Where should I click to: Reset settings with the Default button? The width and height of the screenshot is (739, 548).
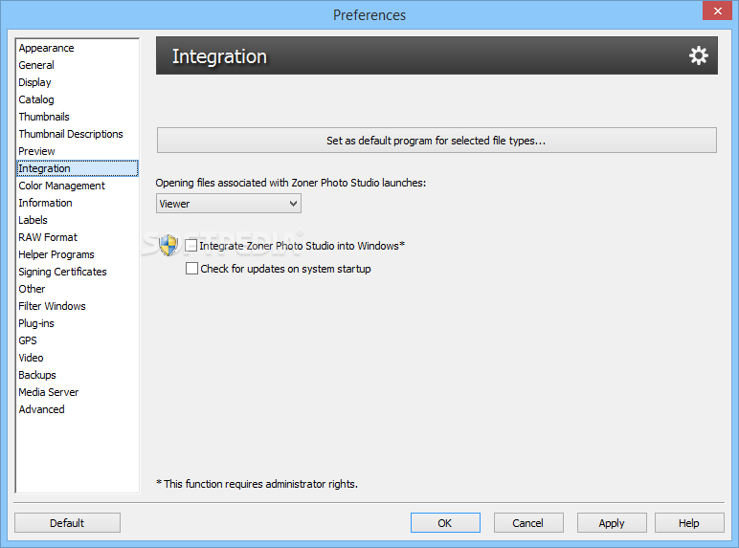click(67, 523)
